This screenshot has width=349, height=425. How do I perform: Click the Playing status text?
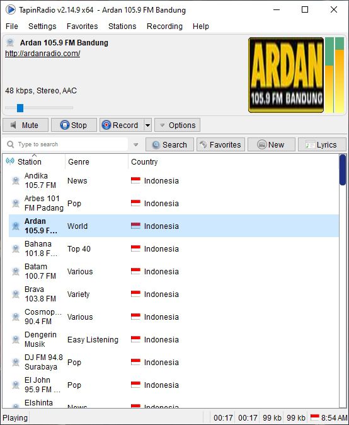click(x=15, y=417)
